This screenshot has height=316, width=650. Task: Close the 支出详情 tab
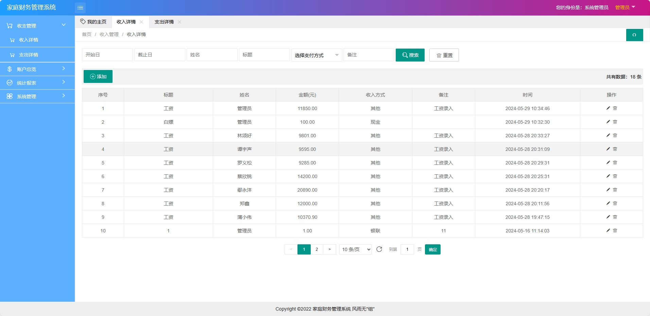pyautogui.click(x=180, y=22)
